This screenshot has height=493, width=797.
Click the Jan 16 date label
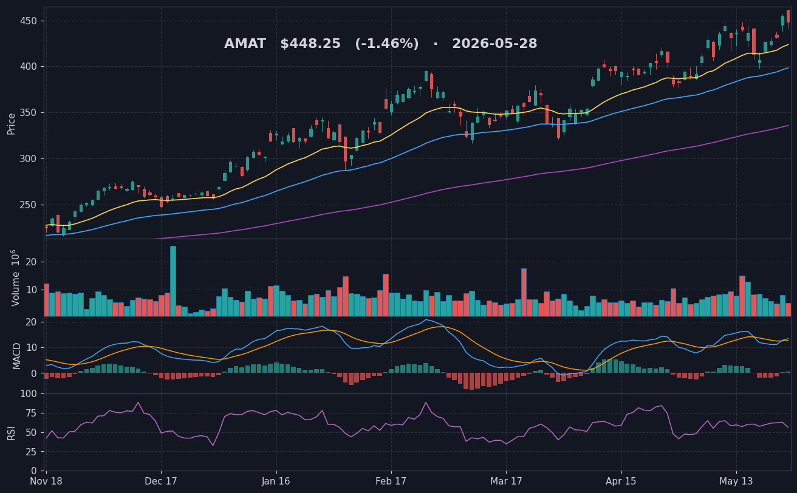(x=276, y=482)
